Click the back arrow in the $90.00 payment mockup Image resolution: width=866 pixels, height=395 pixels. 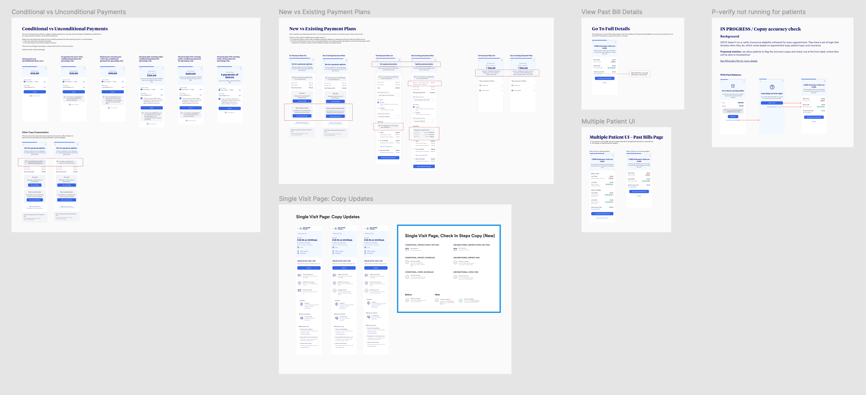102,68
